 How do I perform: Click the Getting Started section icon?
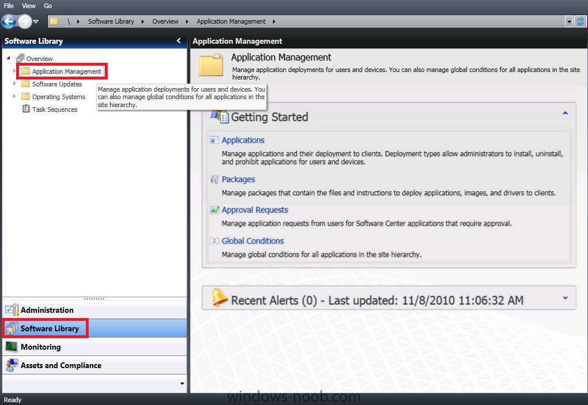[219, 116]
